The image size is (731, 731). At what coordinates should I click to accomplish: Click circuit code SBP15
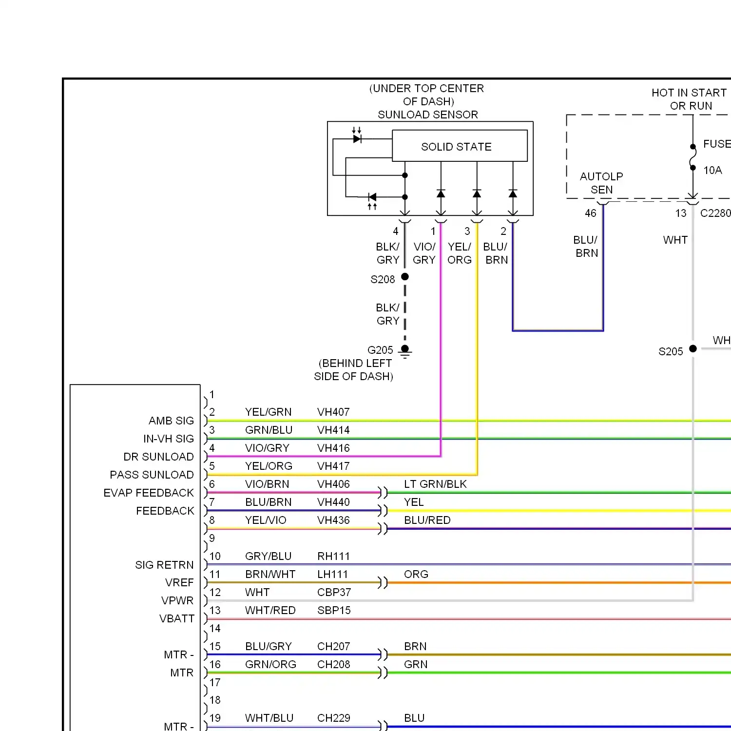pyautogui.click(x=334, y=610)
